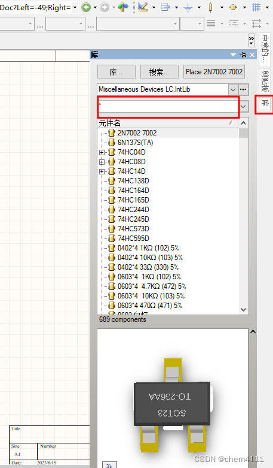The width and height of the screenshot is (273, 468).
Task: Select component 74HC244D
Action: 133,210
